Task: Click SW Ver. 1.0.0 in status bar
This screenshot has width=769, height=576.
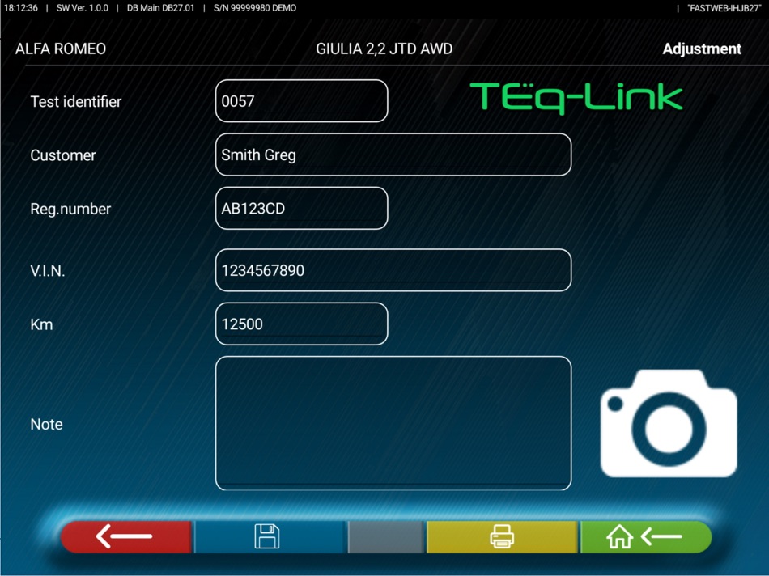Action: pos(83,8)
